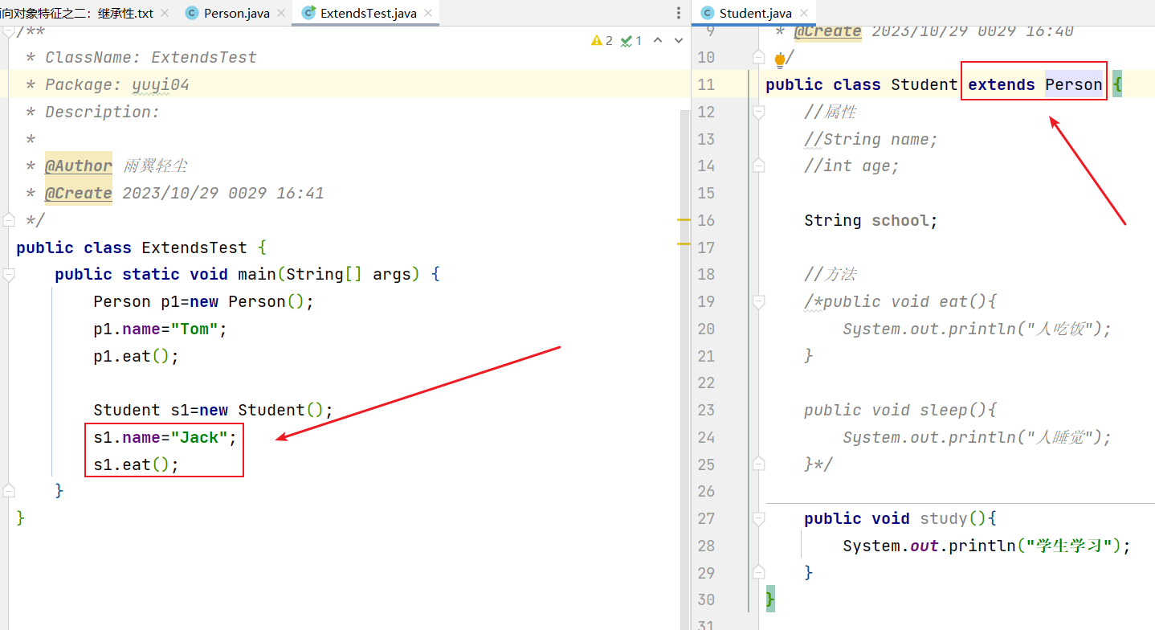This screenshot has width=1155, height=630.
Task: Click line number 30 in Student gutter
Action: [706, 599]
